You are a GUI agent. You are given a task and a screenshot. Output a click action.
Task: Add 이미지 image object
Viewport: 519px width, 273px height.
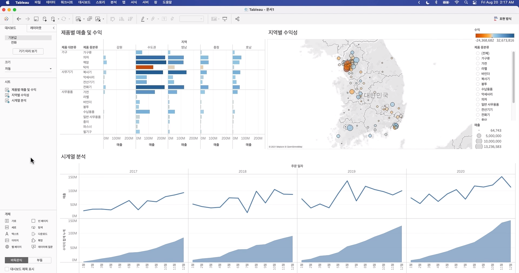pos(12,240)
